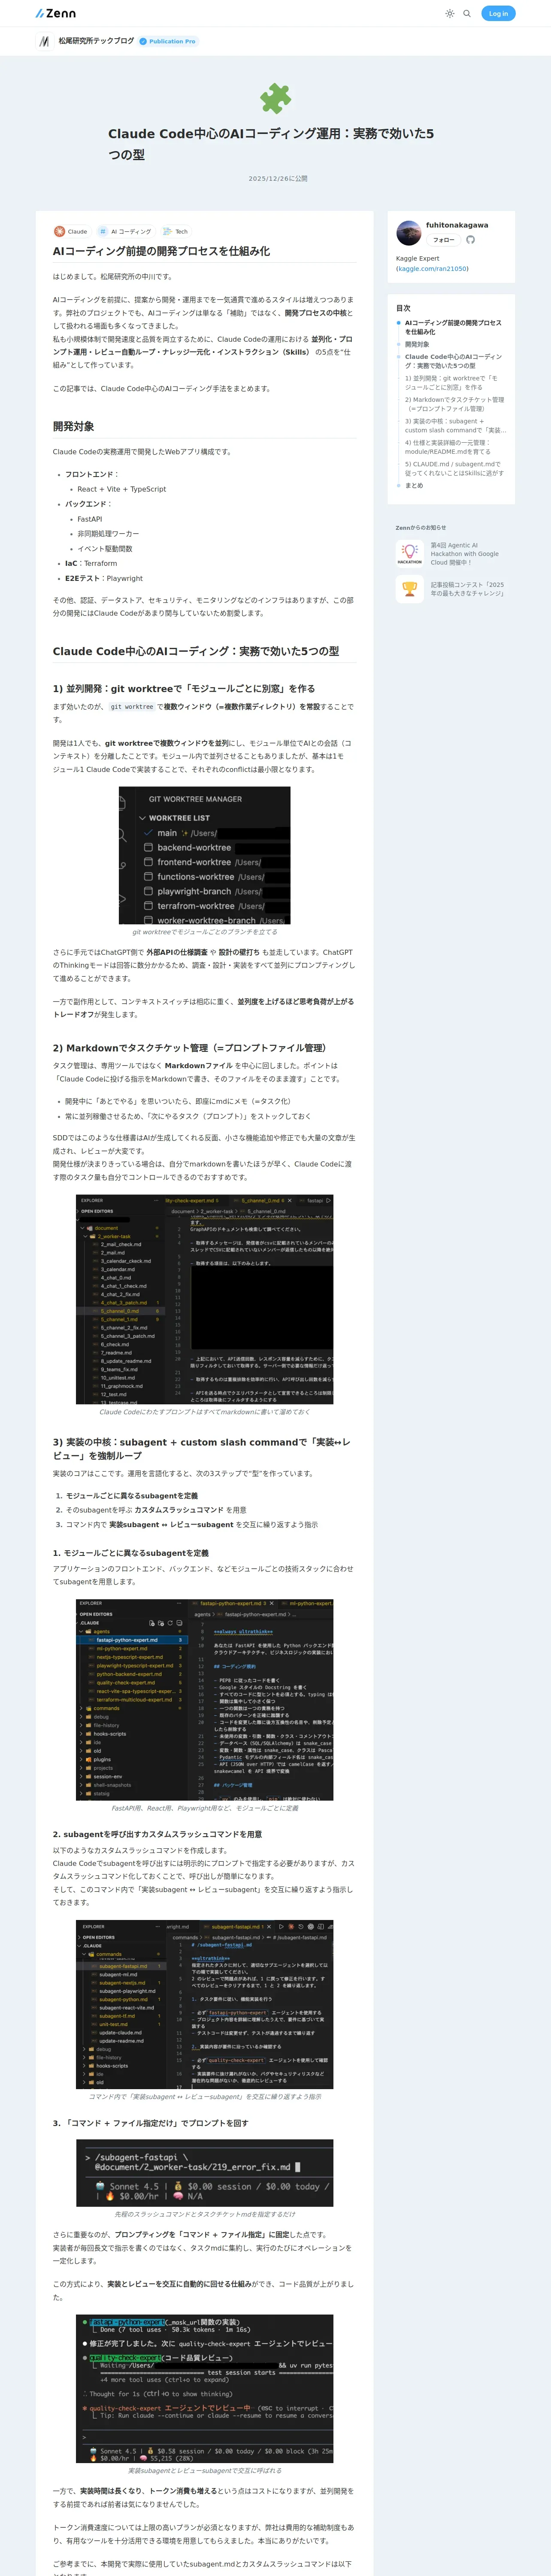The height and width of the screenshot is (2576, 551).
Task: Click the heading 1) 並列開発:git worktreeで
Action: click(x=184, y=689)
